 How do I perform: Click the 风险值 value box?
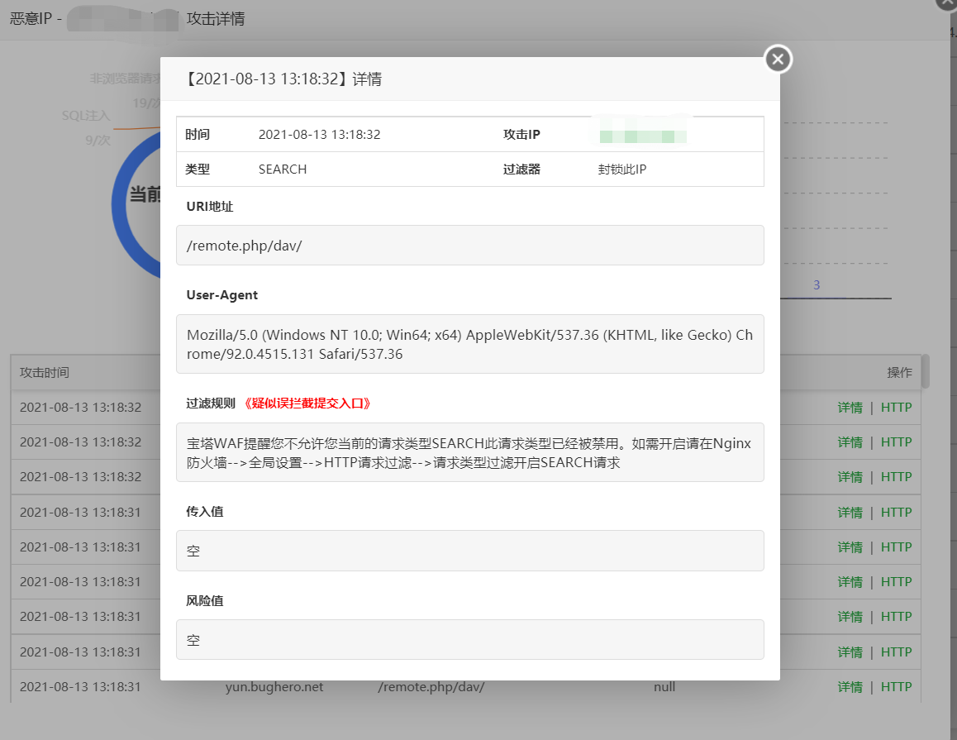(x=469, y=640)
